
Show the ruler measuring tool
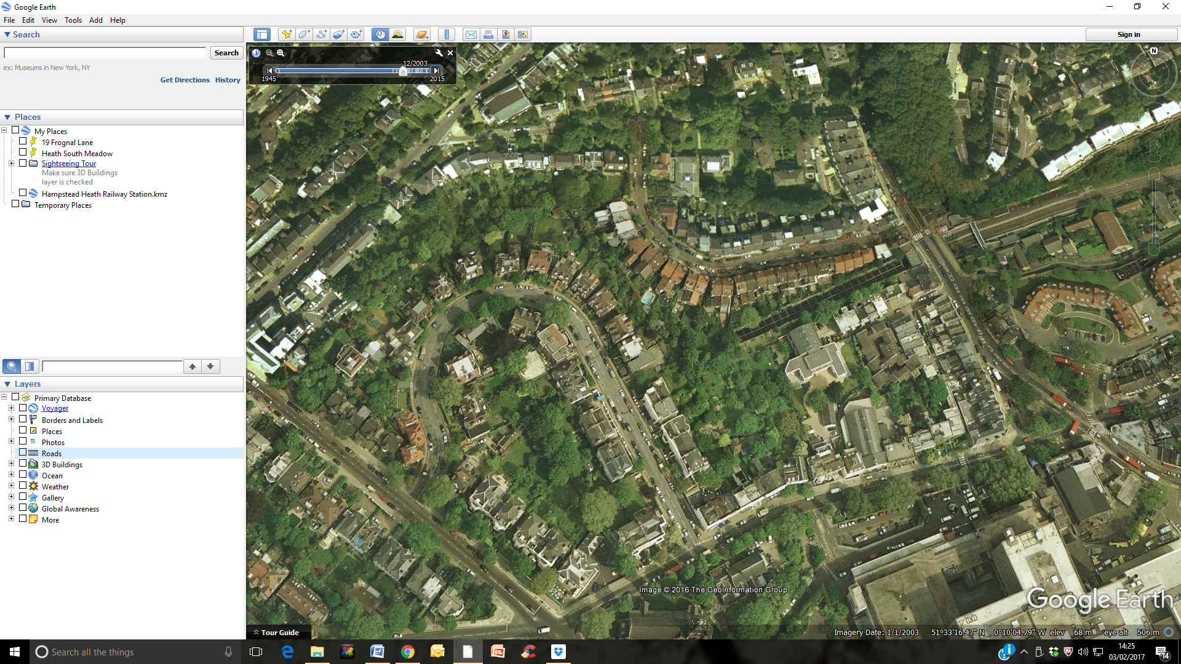click(447, 34)
